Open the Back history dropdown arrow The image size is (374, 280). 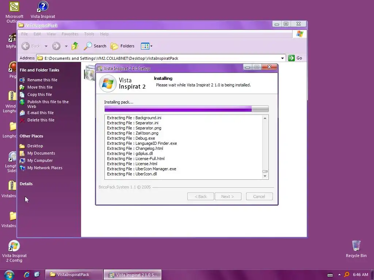pos(46,46)
